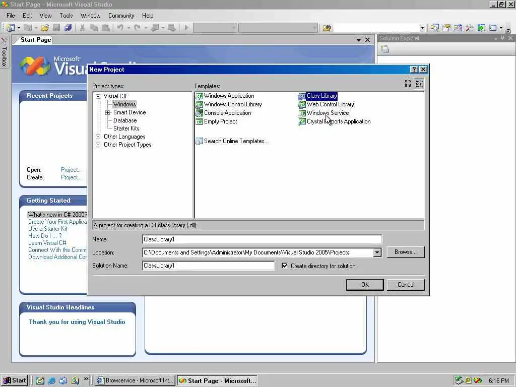Viewport: 516px width, 387px height.
Task: Open the Help menu
Action: tap(148, 16)
